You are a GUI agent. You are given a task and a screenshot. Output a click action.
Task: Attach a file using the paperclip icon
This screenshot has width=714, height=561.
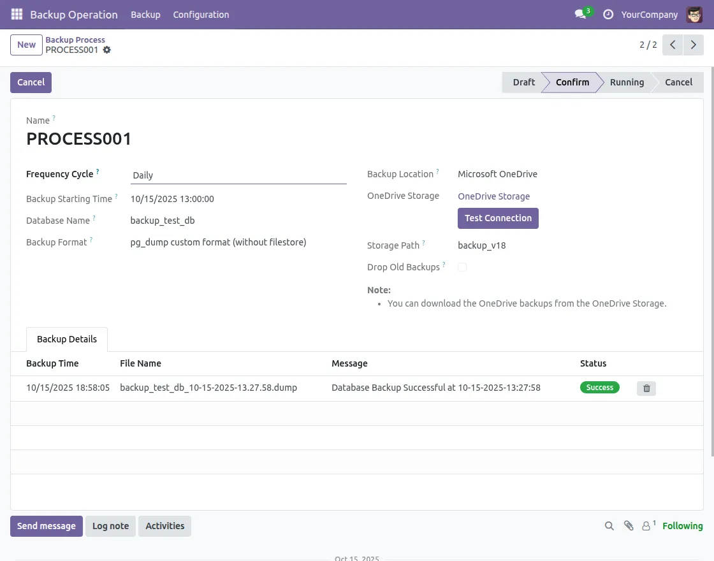click(629, 526)
